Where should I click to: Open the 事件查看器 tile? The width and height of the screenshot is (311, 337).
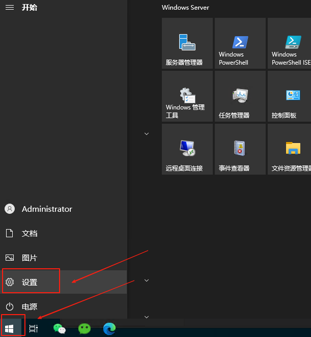point(240,149)
